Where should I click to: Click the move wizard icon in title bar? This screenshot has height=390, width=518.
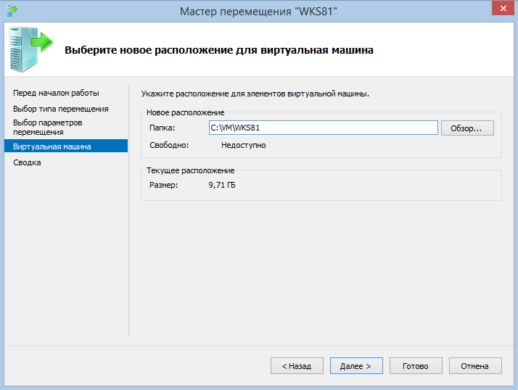pyautogui.click(x=11, y=9)
